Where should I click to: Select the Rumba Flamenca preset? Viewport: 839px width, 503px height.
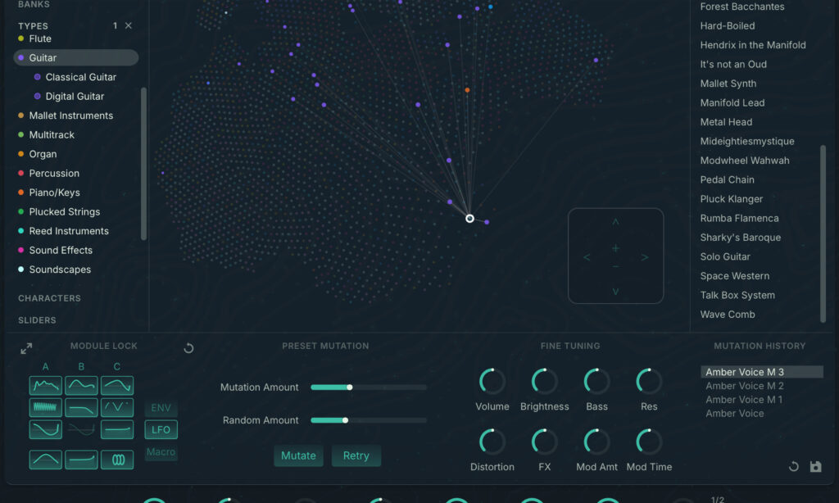click(739, 219)
